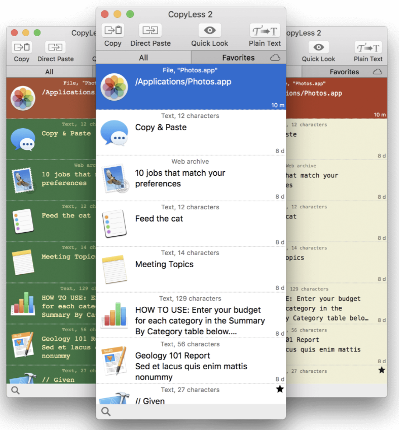Image resolution: width=400 pixels, height=430 pixels.
Task: Select "Geology 101" clip in left green window
Action: pyautogui.click(x=51, y=344)
